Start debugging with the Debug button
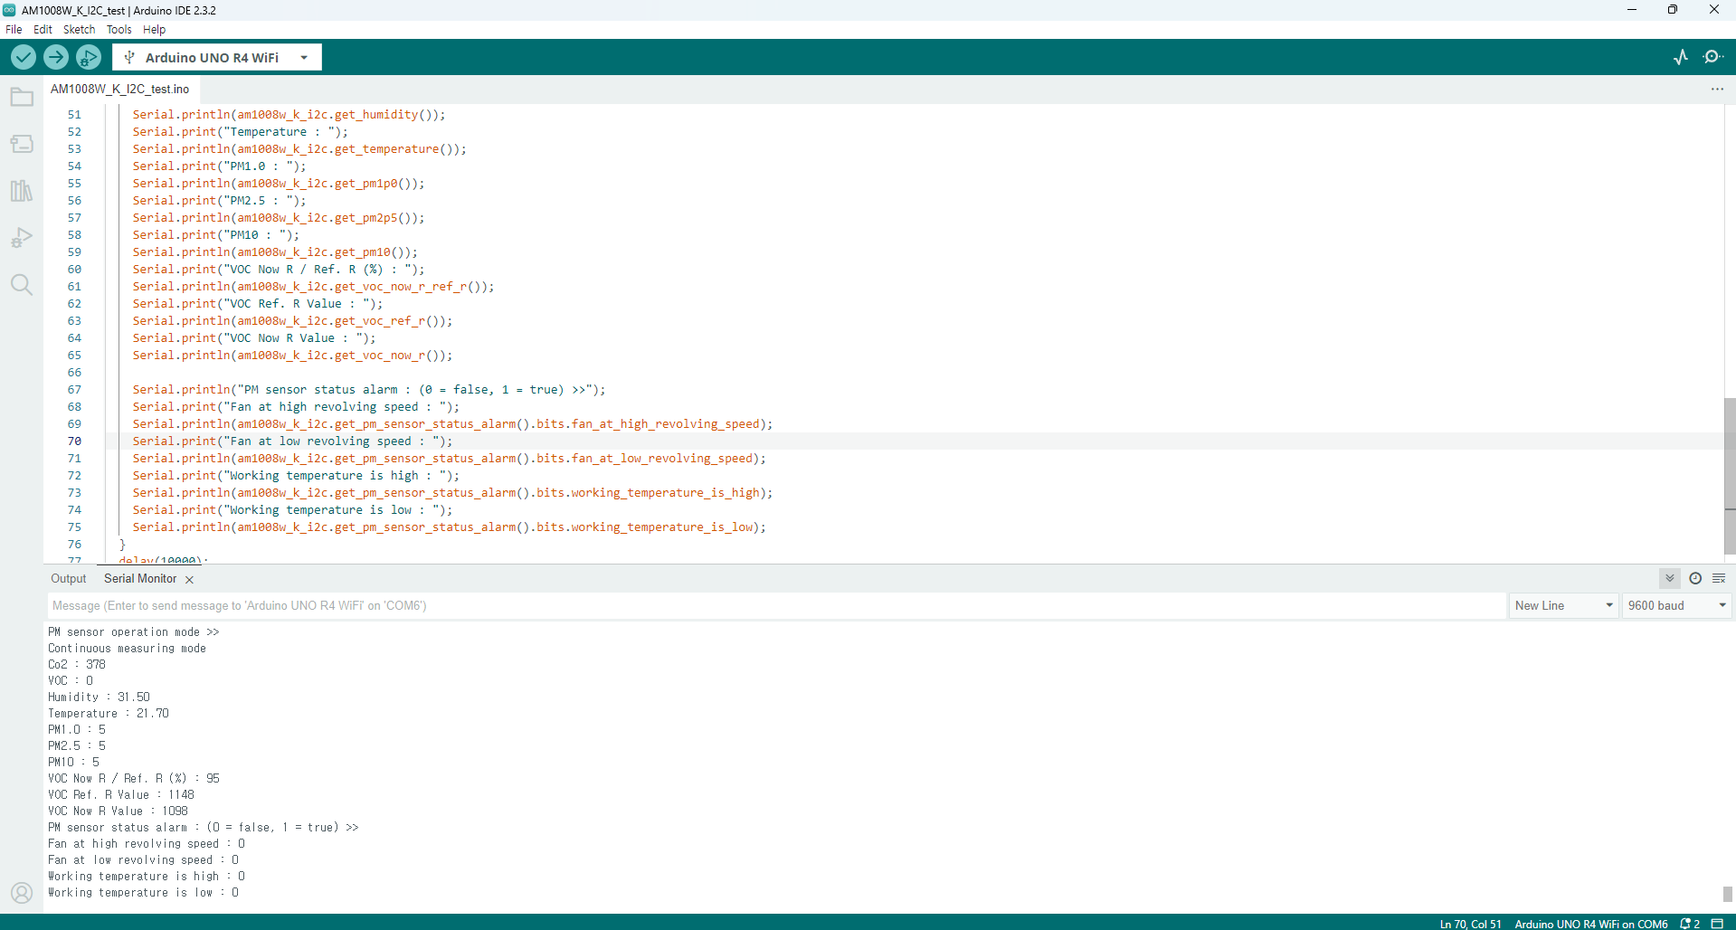Viewport: 1736px width, 930px height. pos(89,57)
